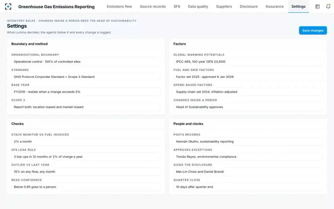
Task: Go to the Assurance tab
Action: coord(274,6)
